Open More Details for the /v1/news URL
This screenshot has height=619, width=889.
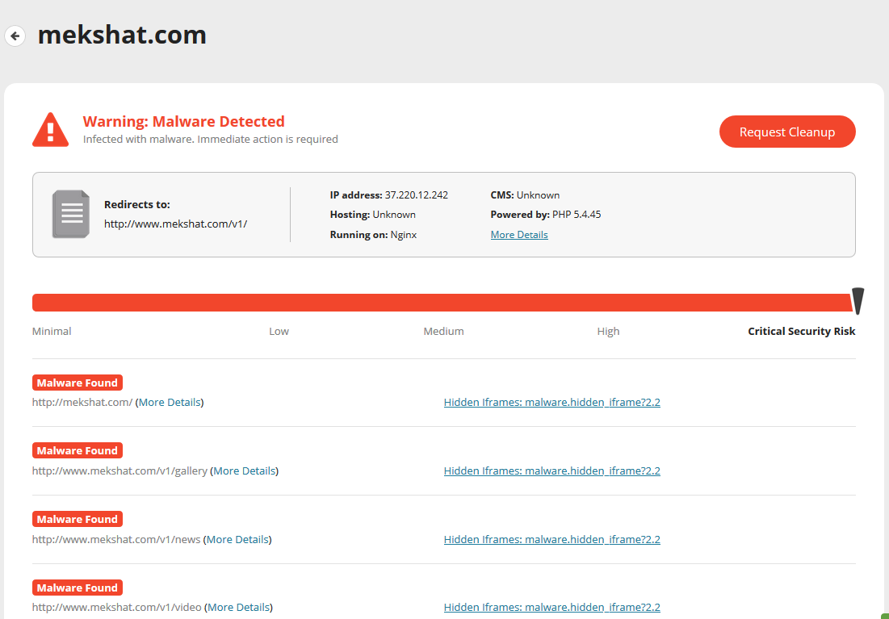coord(237,539)
